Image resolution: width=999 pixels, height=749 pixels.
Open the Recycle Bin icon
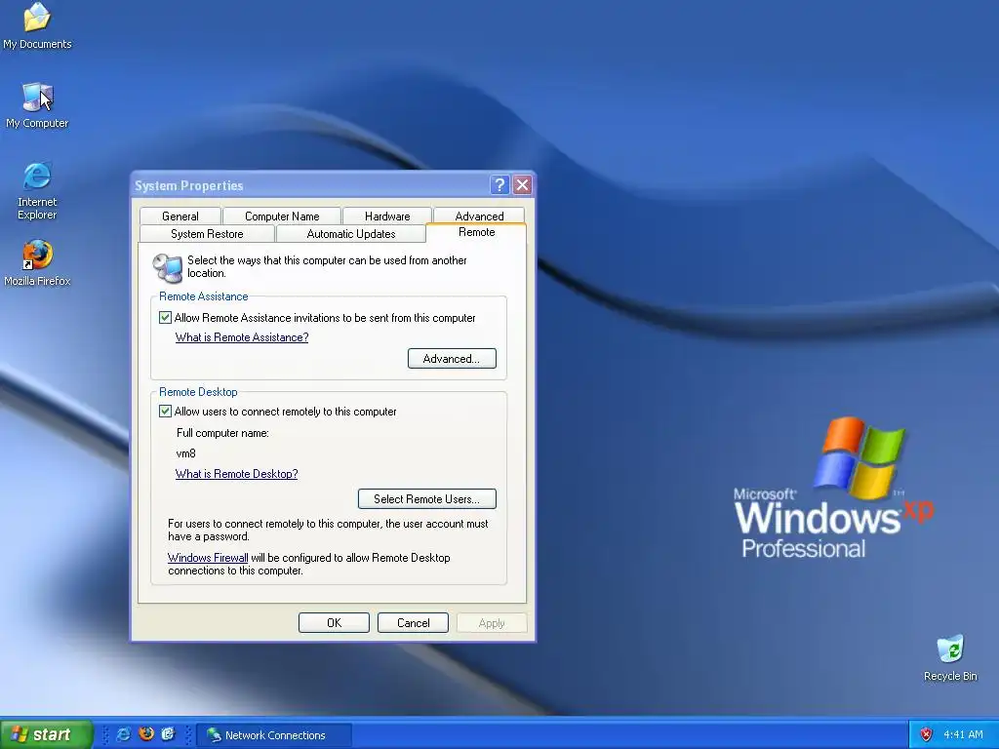[x=950, y=658]
